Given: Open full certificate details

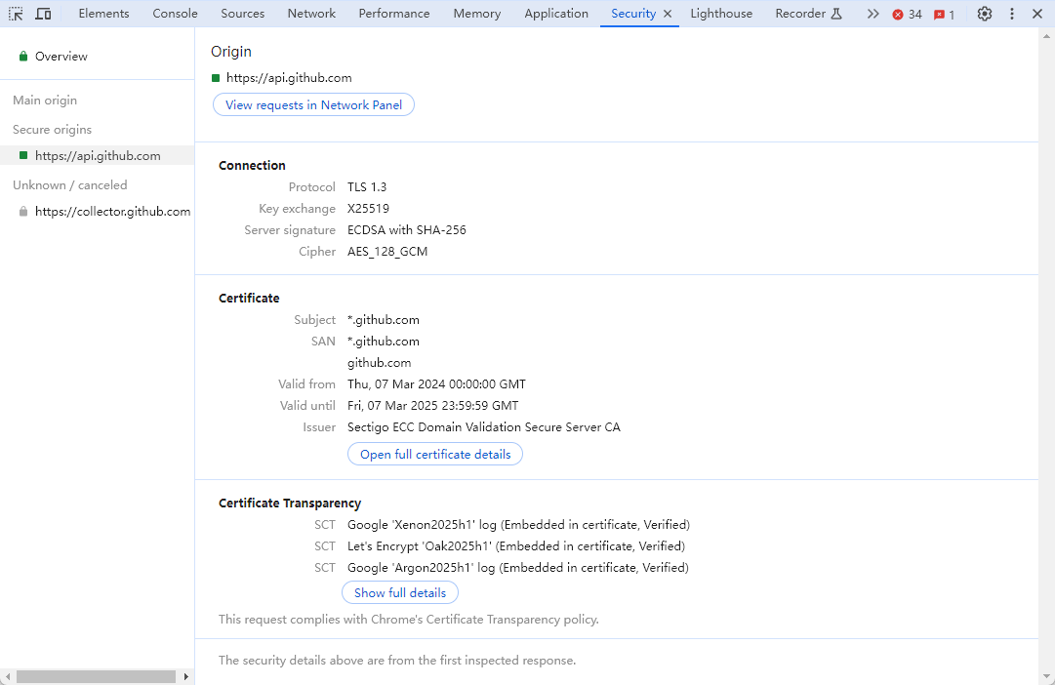Looking at the screenshot, I should tap(435, 455).
